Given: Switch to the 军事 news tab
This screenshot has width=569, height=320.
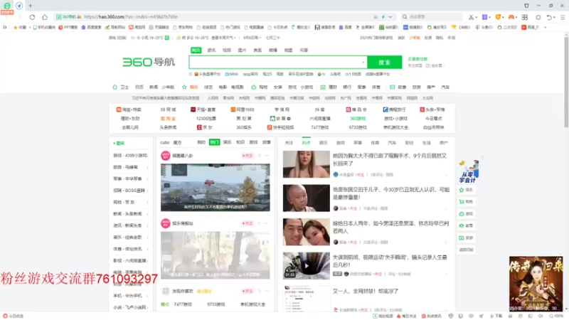Looking at the screenshot, I should (x=358, y=143).
